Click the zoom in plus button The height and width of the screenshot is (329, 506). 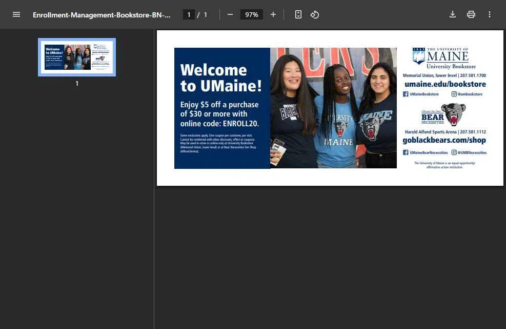pyautogui.click(x=273, y=14)
